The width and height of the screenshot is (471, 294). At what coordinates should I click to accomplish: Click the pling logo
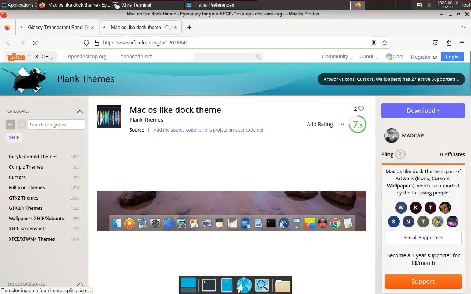point(16,57)
